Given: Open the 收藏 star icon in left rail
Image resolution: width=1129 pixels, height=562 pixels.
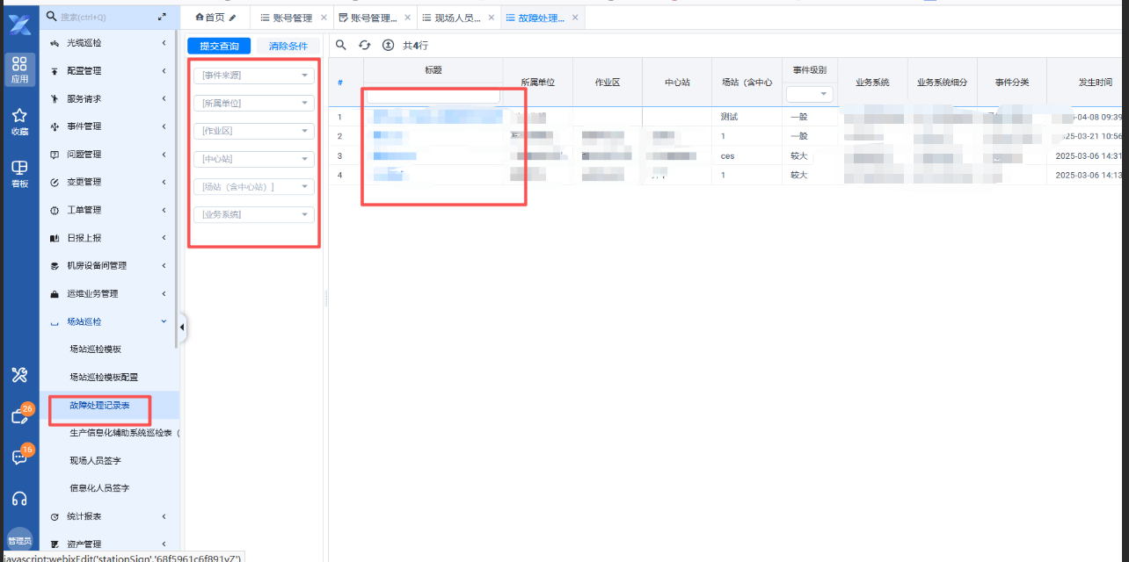Looking at the screenshot, I should pyautogui.click(x=19, y=120).
